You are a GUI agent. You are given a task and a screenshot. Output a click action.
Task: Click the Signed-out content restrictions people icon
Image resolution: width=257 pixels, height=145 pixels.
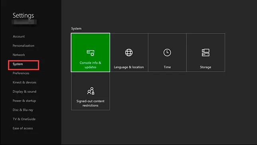click(91, 91)
